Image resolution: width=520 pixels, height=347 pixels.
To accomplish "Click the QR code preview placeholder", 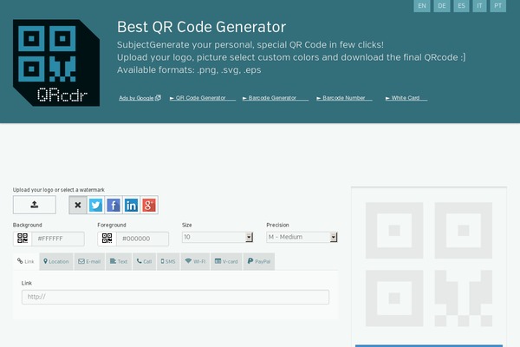I will pyautogui.click(x=429, y=265).
